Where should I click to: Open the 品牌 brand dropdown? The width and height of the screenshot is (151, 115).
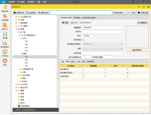coord(103,49)
